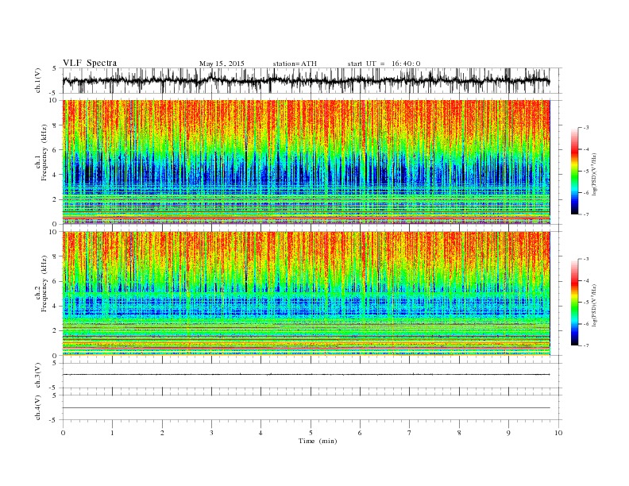The height and width of the screenshot is (486, 629).
Task: Click the ch.2 spectrogram color scale bar
Action: 574,303
